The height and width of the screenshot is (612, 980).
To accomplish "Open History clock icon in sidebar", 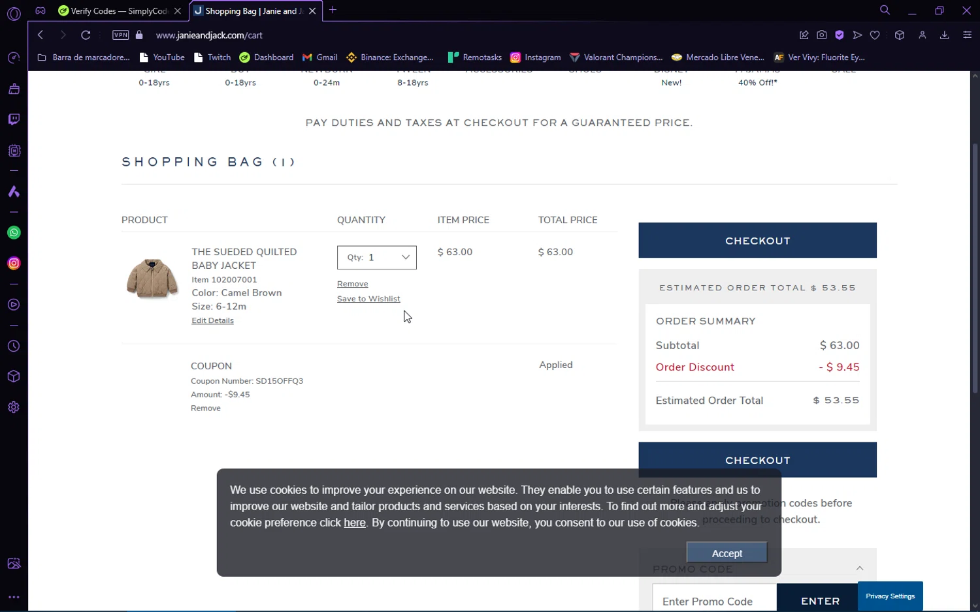I will click(x=14, y=346).
